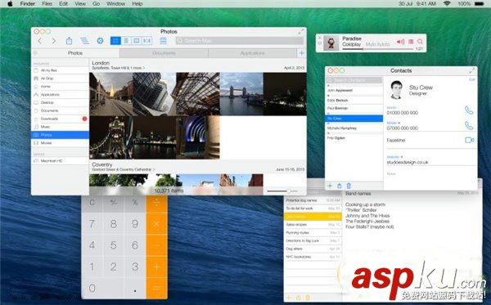Call the Stu Crew home number with phone icon

click(469, 110)
